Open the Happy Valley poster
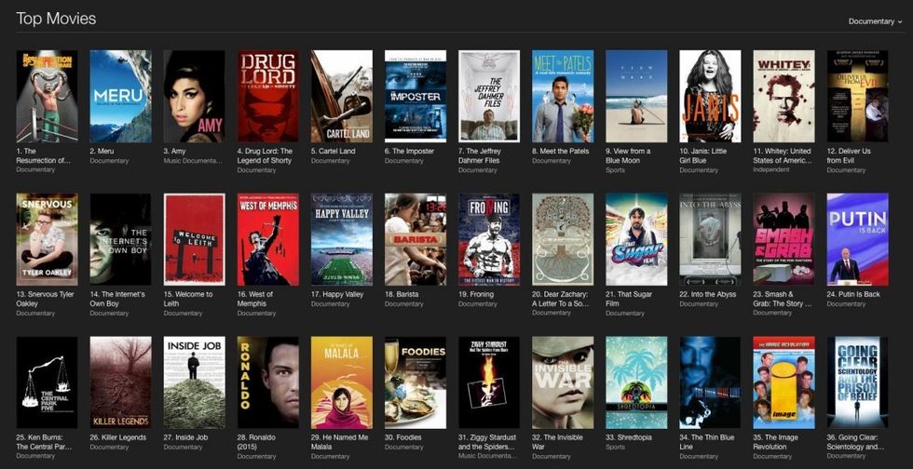This screenshot has height=469, width=913. coord(342,240)
